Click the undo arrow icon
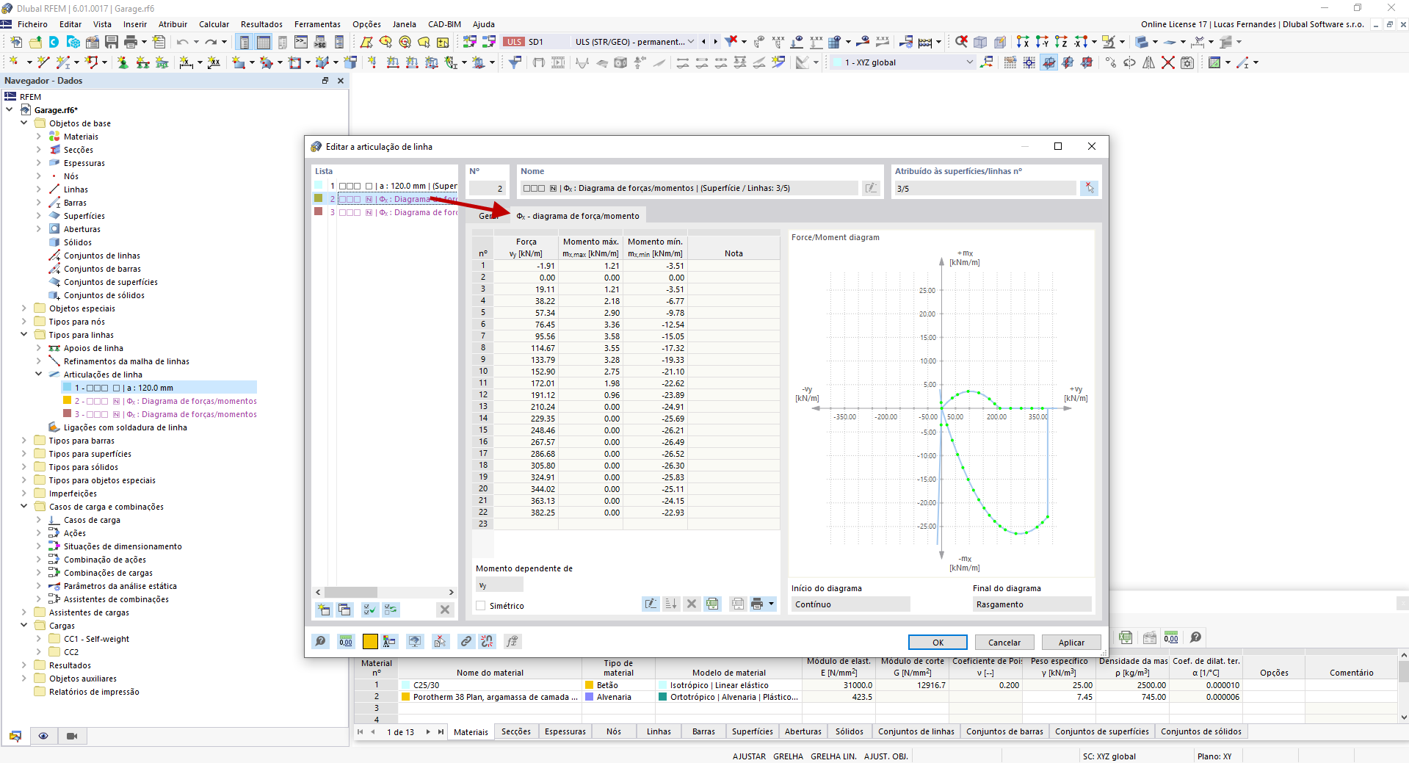 tap(183, 42)
